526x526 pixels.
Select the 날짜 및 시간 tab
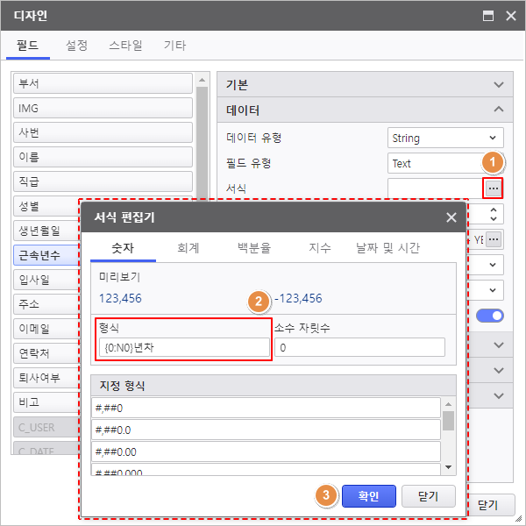387,248
